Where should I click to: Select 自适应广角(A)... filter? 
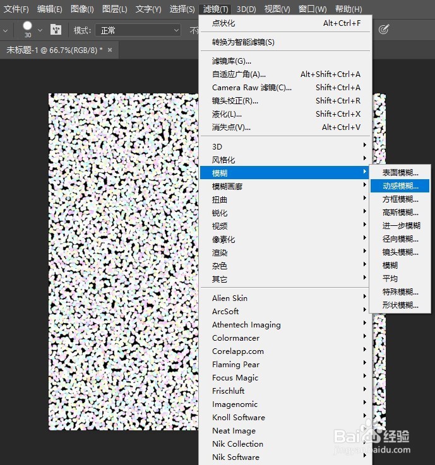coord(285,74)
